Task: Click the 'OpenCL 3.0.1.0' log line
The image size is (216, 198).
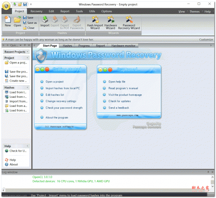Action: [x=42, y=177]
